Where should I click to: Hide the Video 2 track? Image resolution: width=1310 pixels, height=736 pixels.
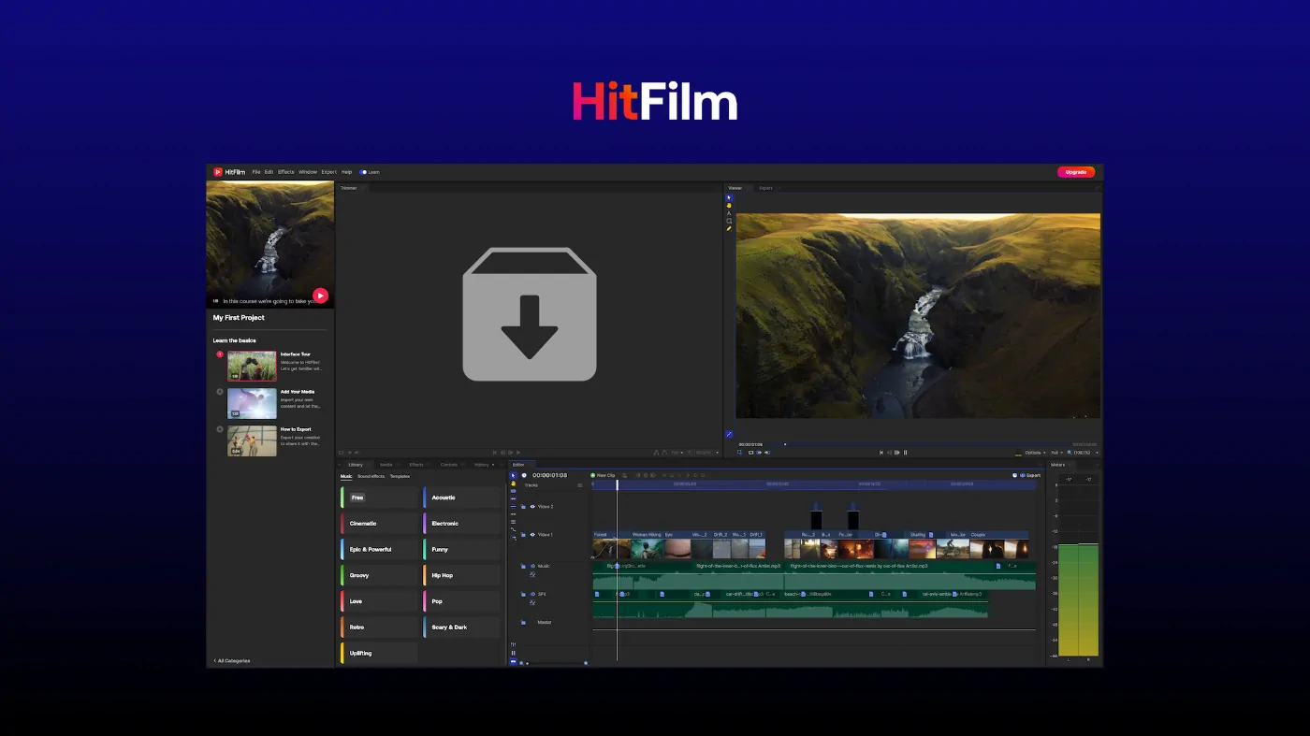click(532, 507)
